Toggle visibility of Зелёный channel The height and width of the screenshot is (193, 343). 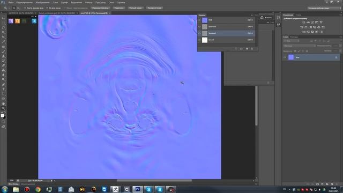[x=199, y=33]
